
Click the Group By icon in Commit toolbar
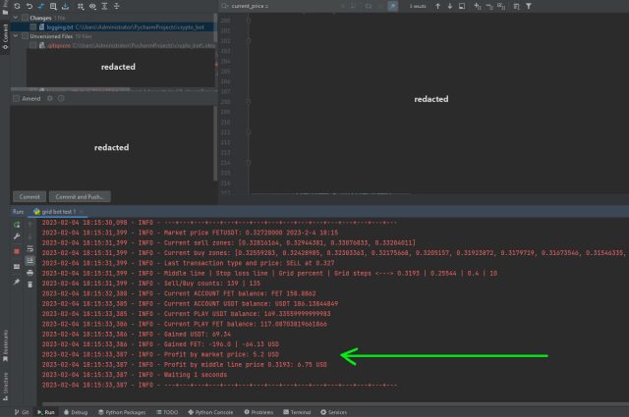[81, 6]
